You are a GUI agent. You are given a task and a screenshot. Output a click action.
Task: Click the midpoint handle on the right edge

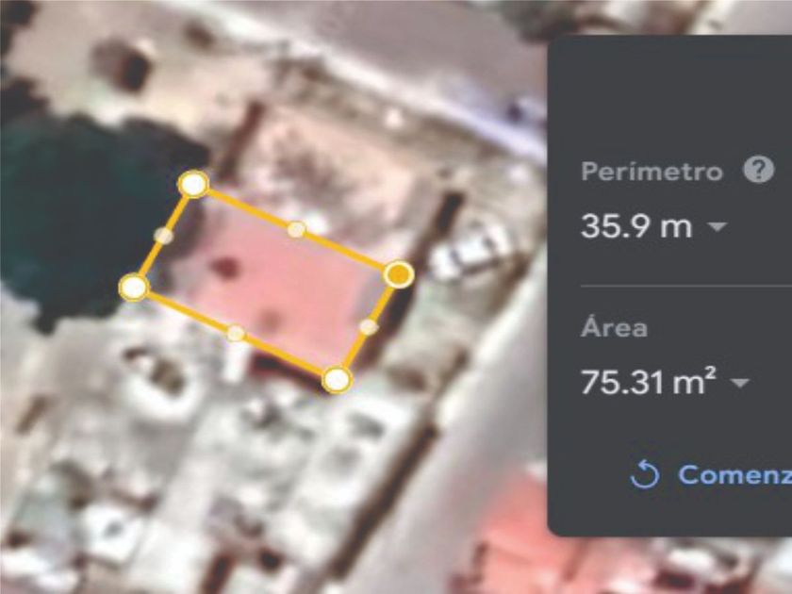click(x=369, y=327)
